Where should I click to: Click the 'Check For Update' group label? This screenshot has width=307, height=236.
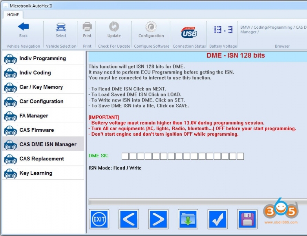pyautogui.click(x=114, y=46)
